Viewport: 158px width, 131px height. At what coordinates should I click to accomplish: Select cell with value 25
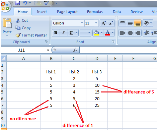[97, 105]
